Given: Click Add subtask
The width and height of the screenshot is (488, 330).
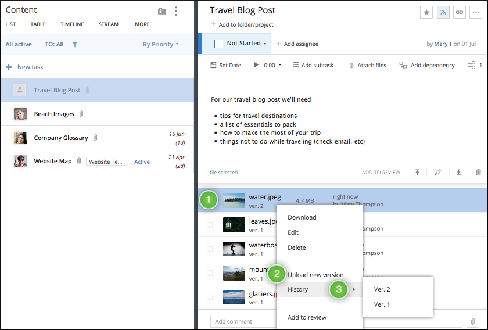Looking at the screenshot, I should click(317, 66).
